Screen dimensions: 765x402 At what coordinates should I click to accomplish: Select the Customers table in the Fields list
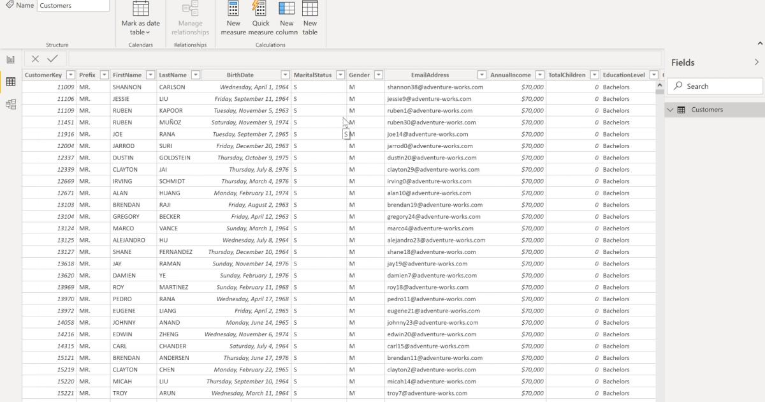pos(708,109)
